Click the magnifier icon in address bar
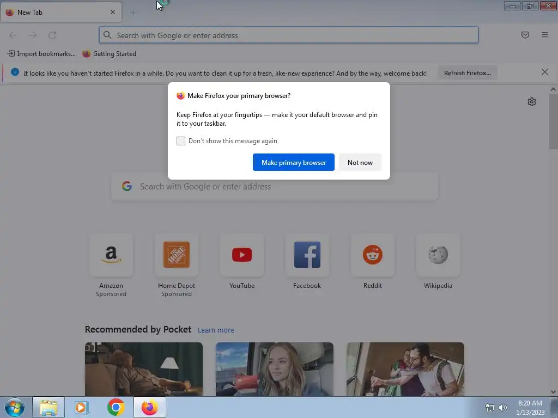The image size is (558, 418). tap(107, 35)
